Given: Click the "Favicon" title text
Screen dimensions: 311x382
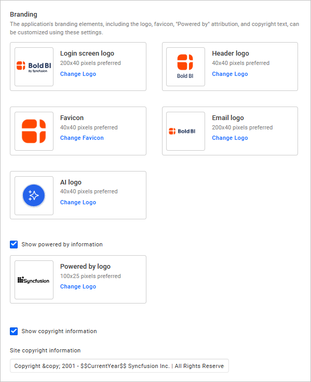Looking at the screenshot, I should coord(72,117).
